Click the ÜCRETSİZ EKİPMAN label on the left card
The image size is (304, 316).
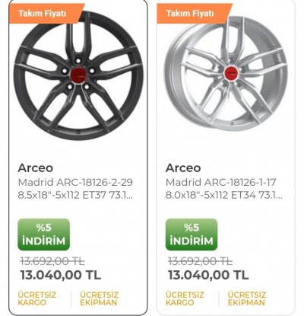pos(99,298)
